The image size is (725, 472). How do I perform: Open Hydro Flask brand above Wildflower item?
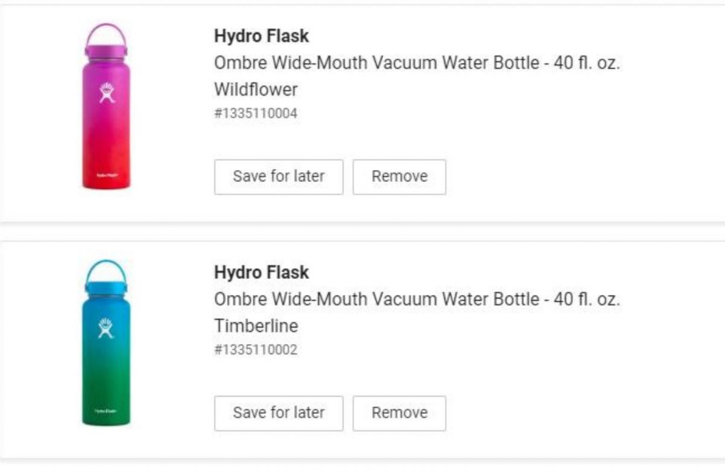[261, 36]
